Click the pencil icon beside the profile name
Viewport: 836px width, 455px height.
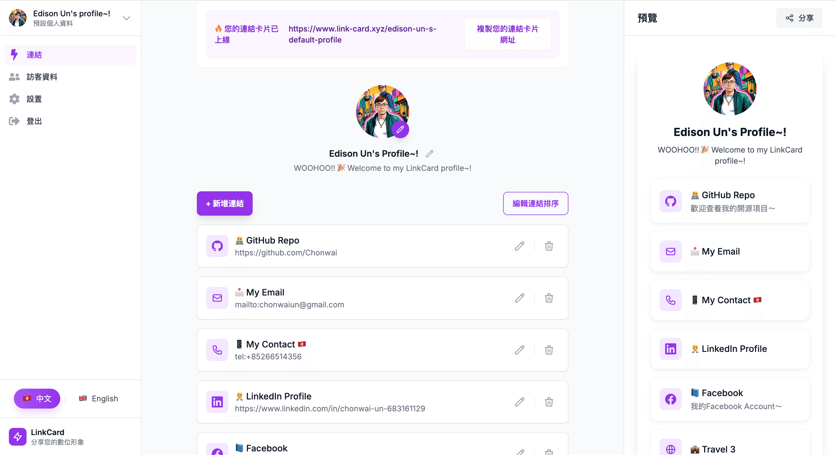(x=430, y=153)
